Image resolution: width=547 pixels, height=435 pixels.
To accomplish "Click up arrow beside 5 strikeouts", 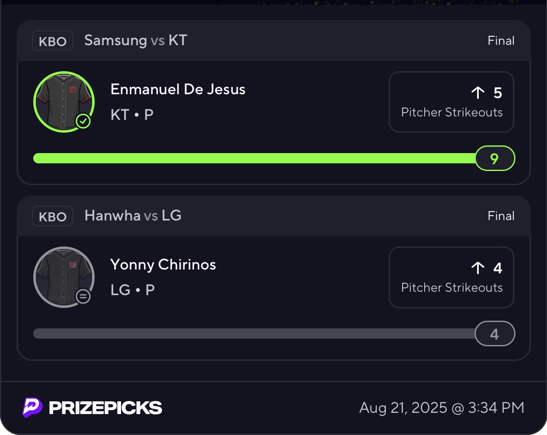I will coord(478,93).
